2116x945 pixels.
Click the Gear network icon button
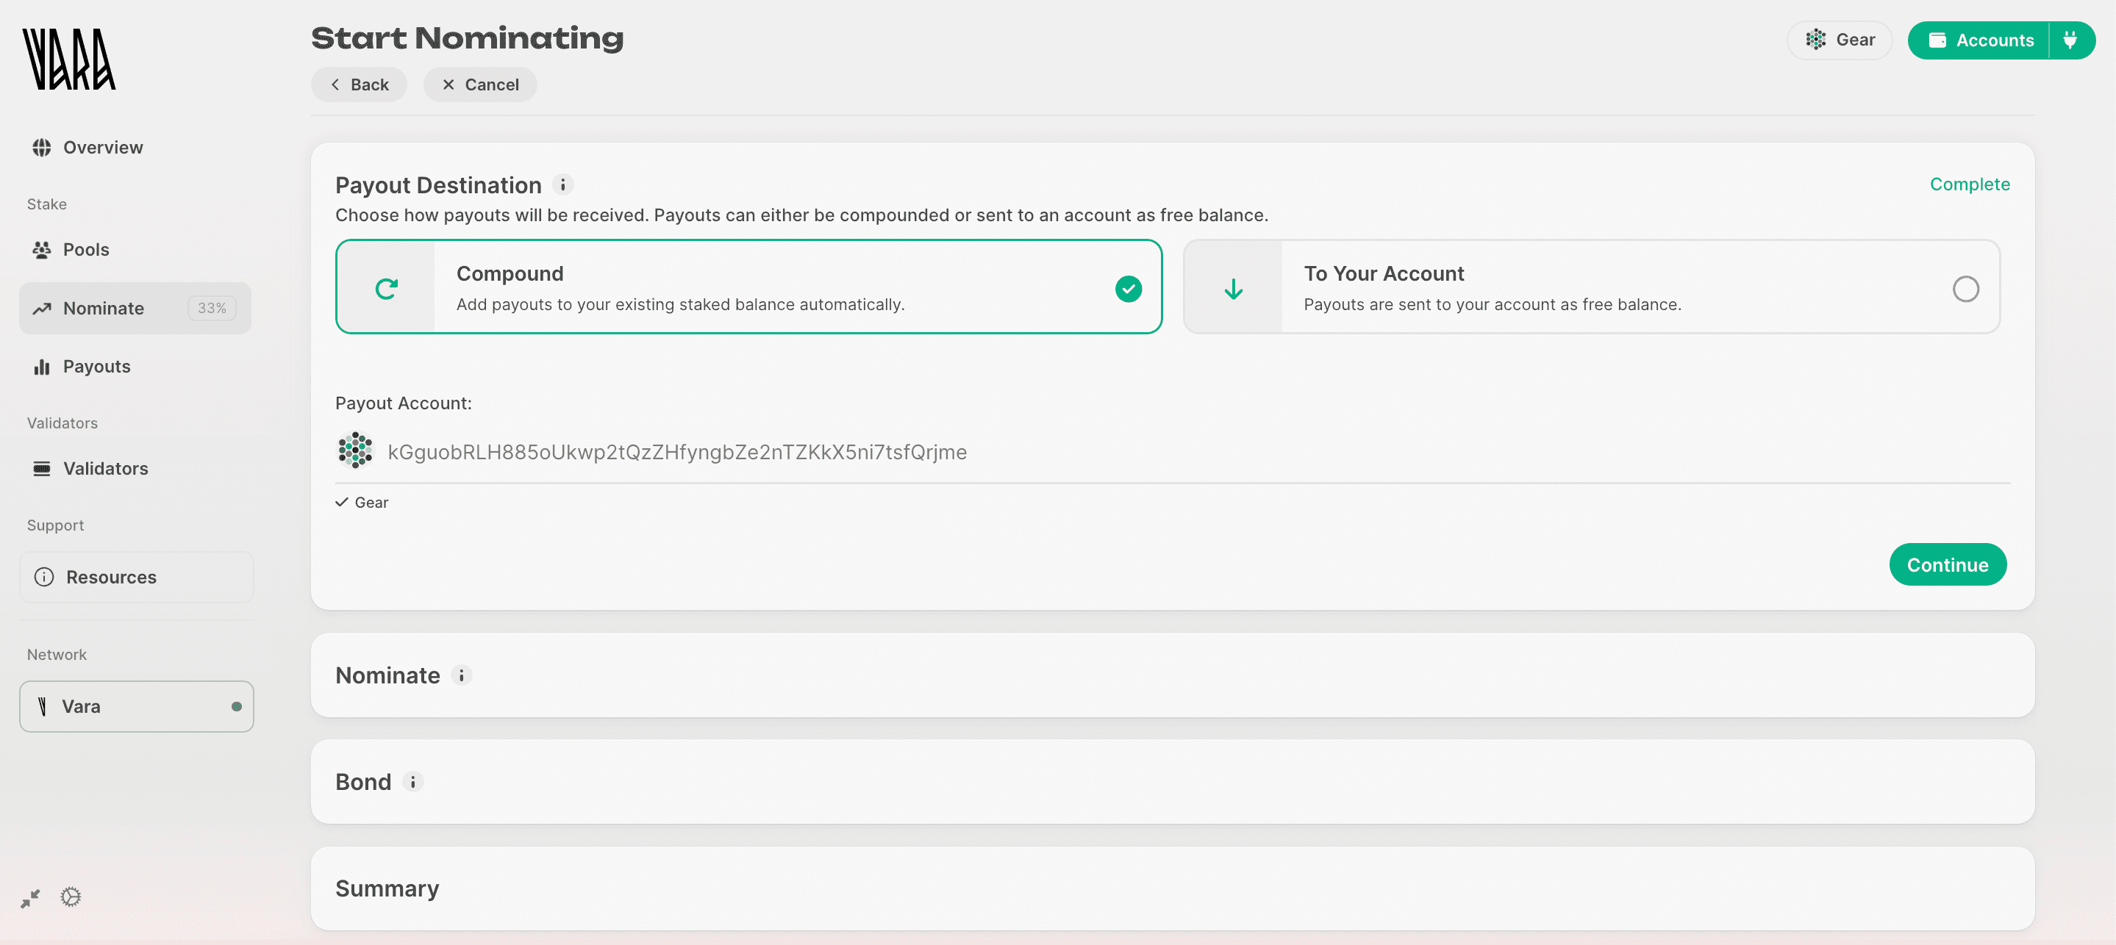pyautogui.click(x=1839, y=40)
